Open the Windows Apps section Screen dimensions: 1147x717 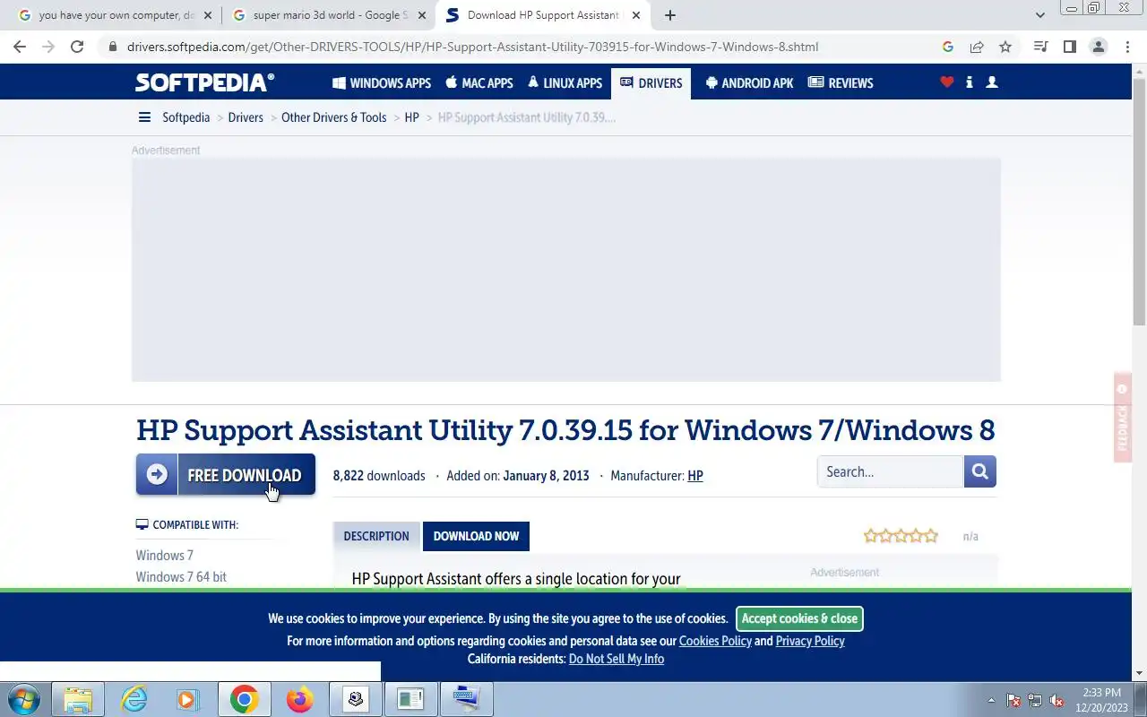382,82
